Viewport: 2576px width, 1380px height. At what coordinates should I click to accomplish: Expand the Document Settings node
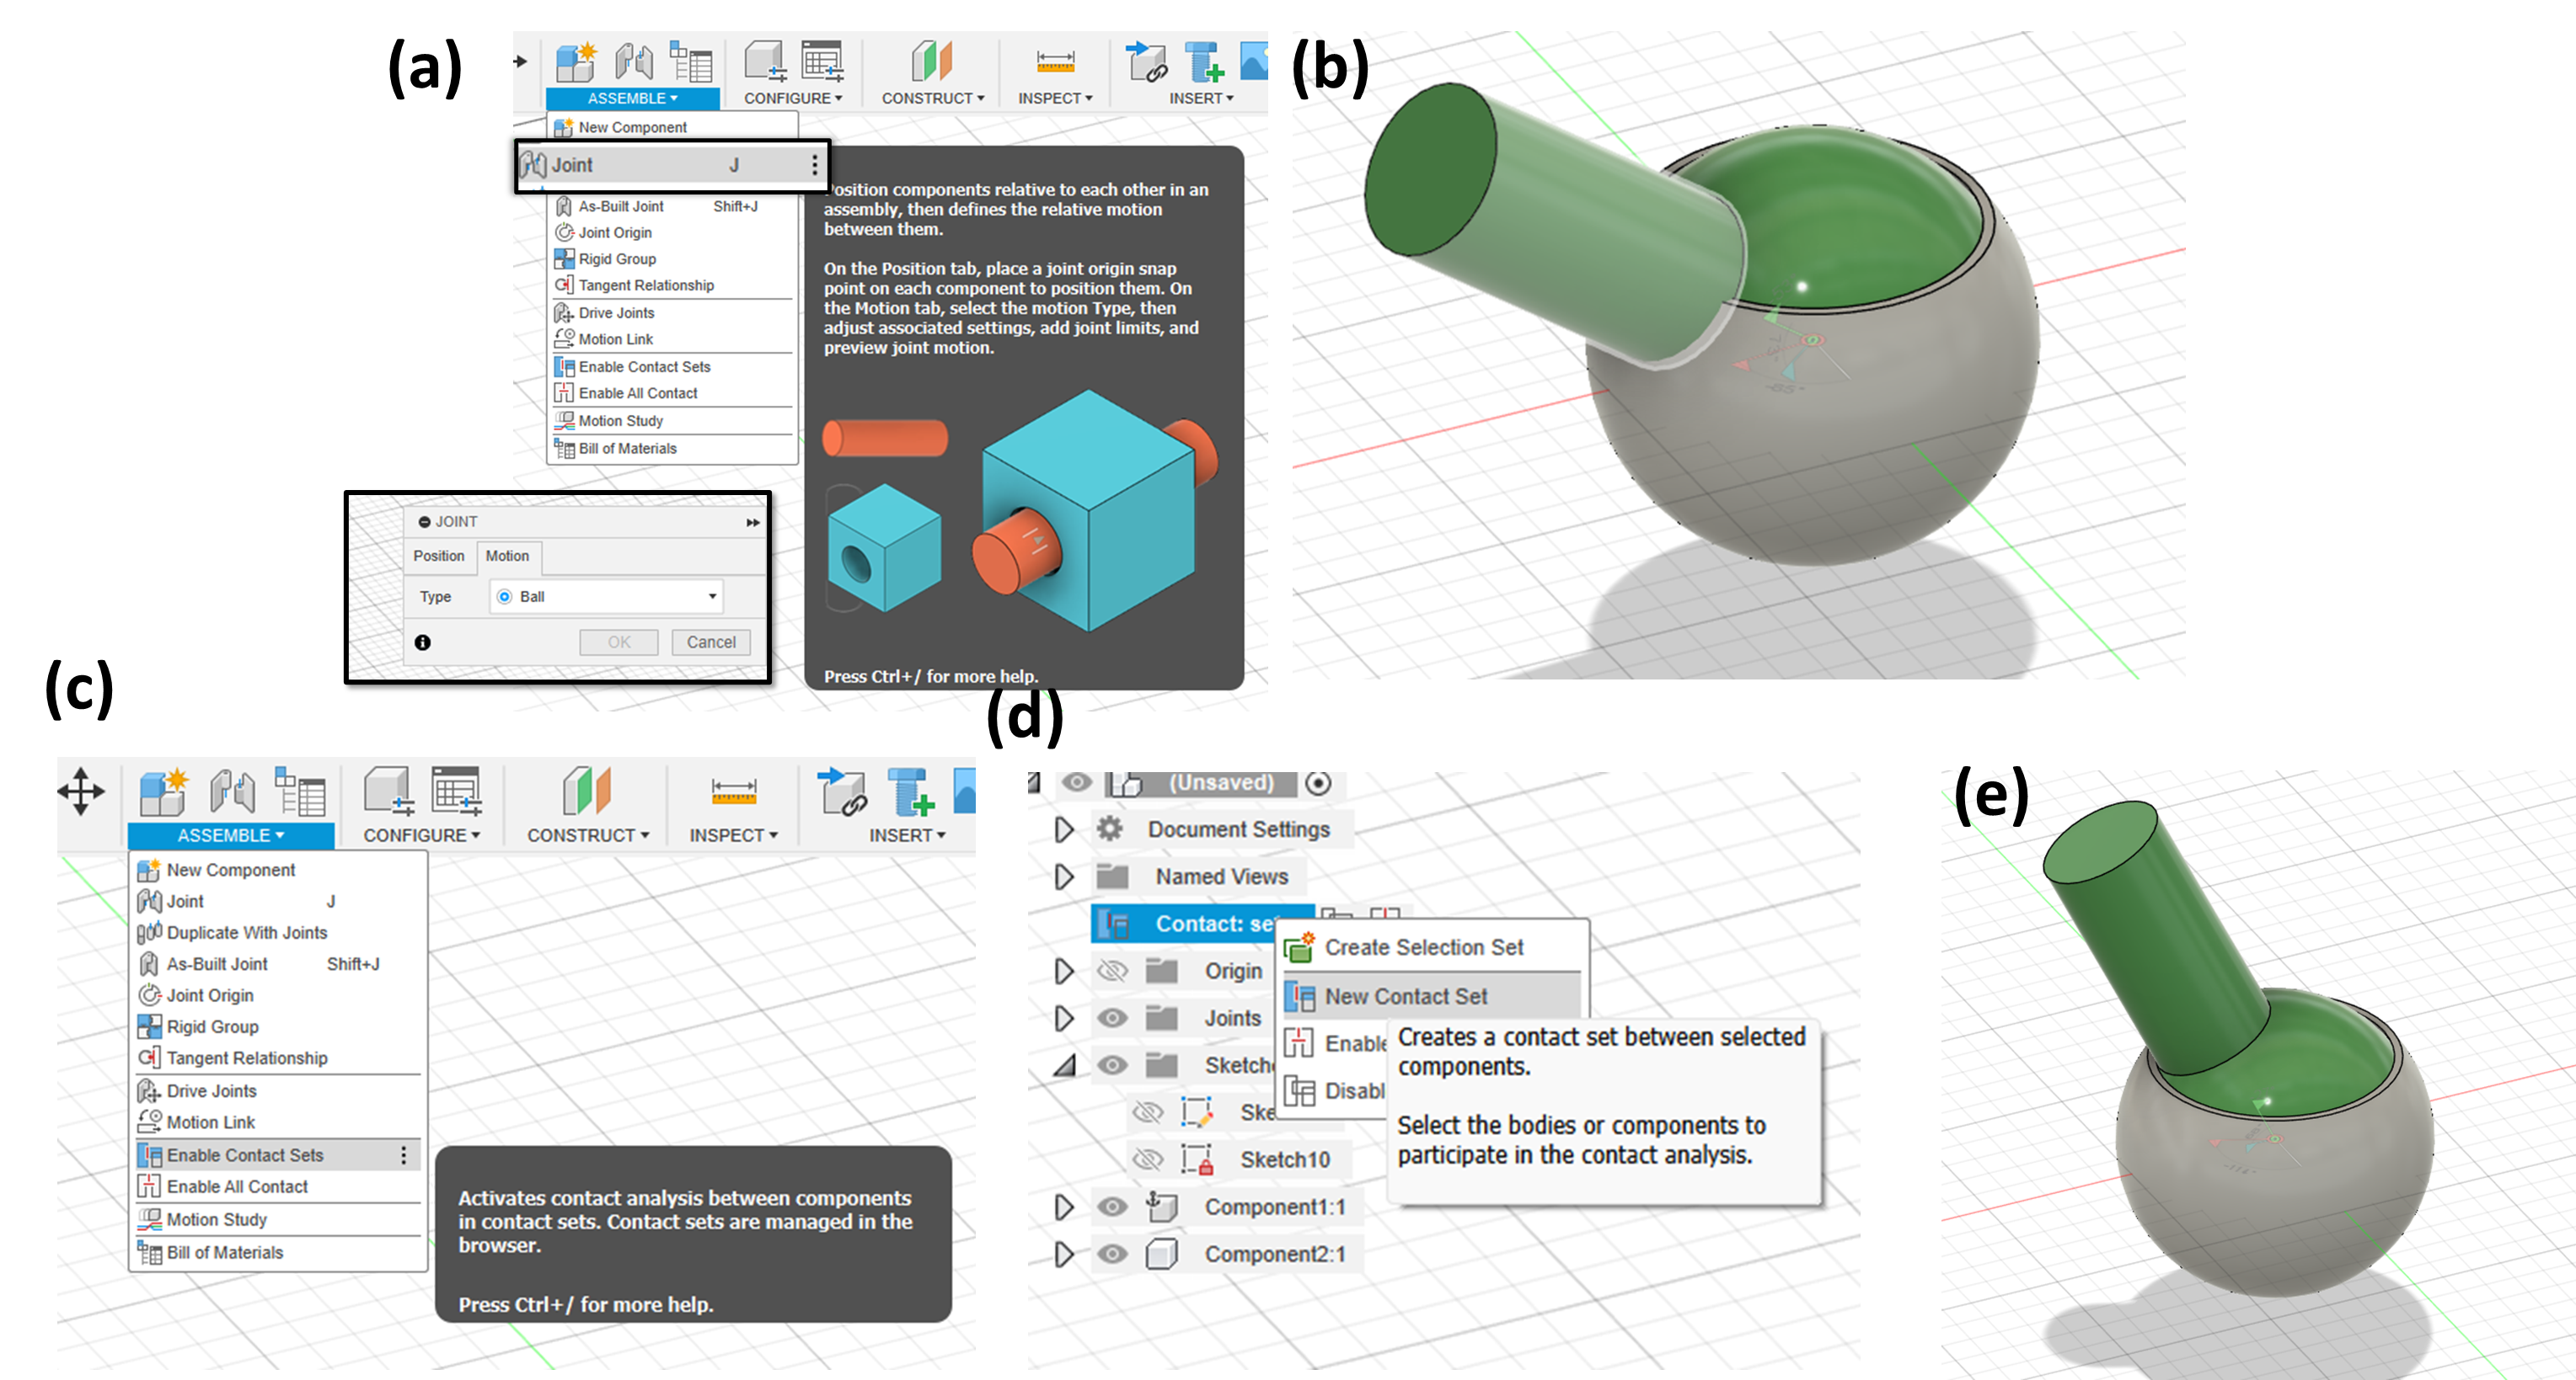tap(1064, 829)
